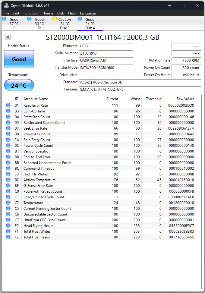Viewport: 205px width, 293px height.
Task: Click the Serial Number field
Action: tap(106, 53)
